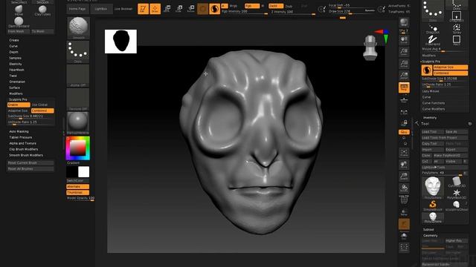476x267 pixels.
Task: Activate the Scale transform mode icon
Action: (x=178, y=9)
